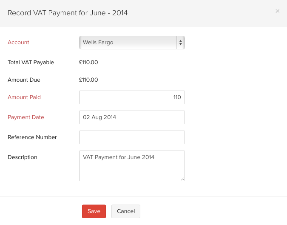This screenshot has height=225, width=287.
Task: Click inside the Description text area
Action: tap(132, 165)
